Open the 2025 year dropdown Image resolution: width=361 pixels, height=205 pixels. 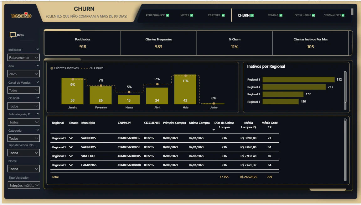[x=23, y=74]
